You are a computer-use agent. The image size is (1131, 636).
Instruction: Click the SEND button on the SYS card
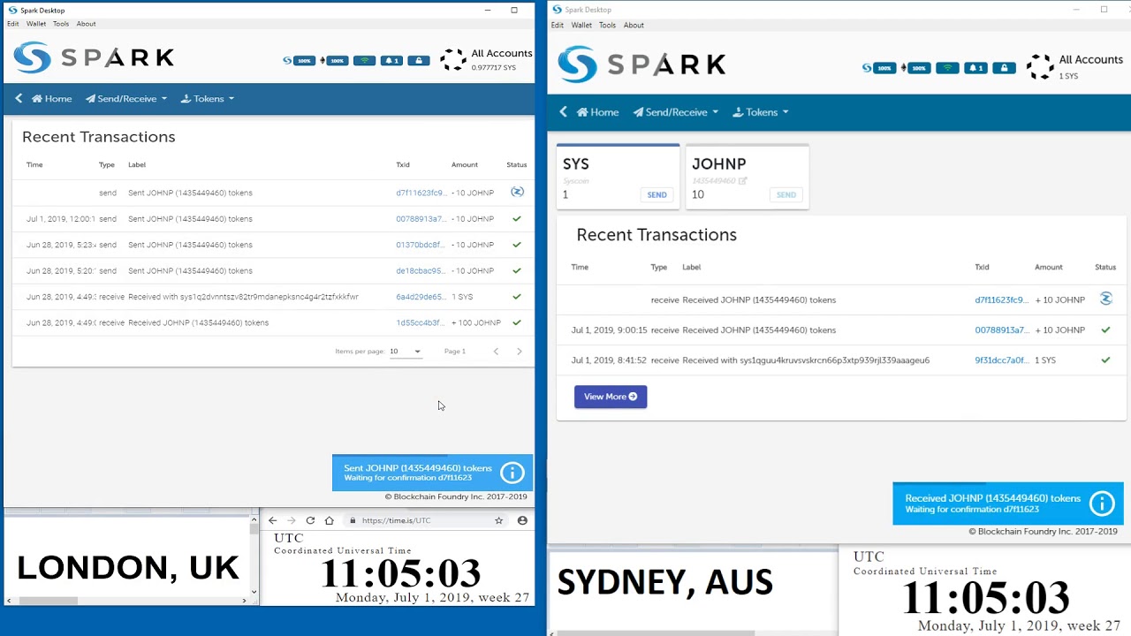[657, 194]
